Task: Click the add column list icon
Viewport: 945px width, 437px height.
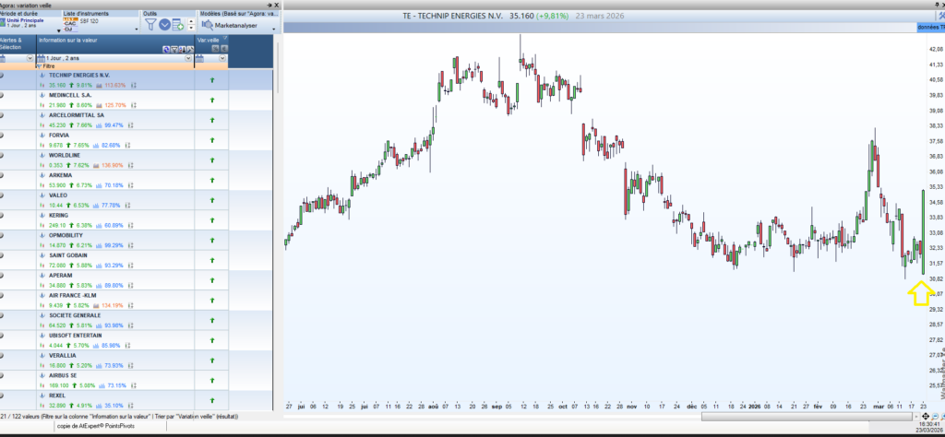Action: coord(178,25)
